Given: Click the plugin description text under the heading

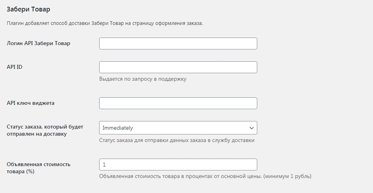Looking at the screenshot, I should [x=105, y=23].
